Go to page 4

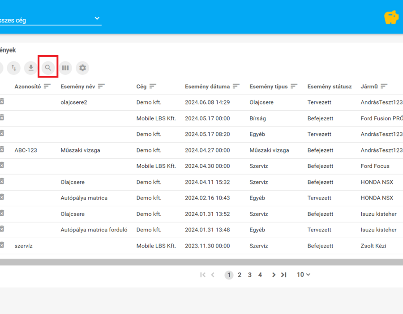(260, 275)
